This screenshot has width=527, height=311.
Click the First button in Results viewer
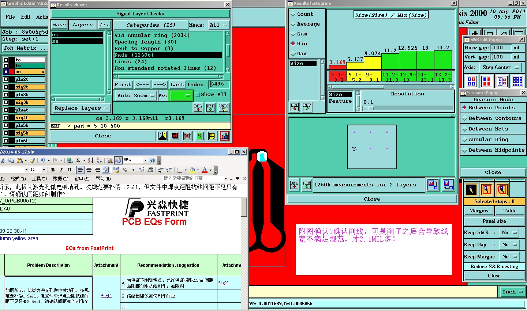click(x=123, y=84)
